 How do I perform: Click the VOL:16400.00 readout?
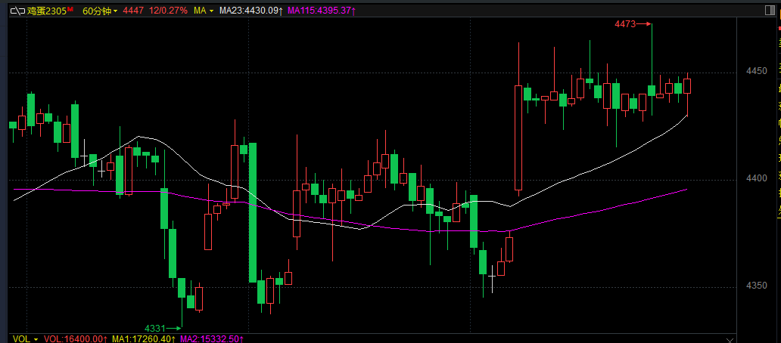pyautogui.click(x=76, y=338)
